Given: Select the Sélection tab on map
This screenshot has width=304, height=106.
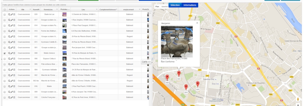Looking at the screenshot, I should pyautogui.click(x=175, y=5).
